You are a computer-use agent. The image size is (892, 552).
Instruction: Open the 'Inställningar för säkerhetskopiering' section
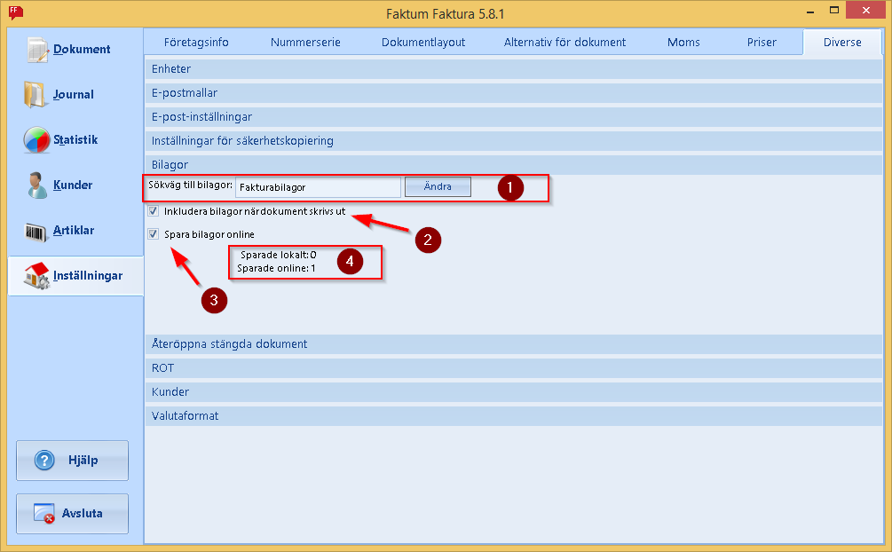tap(514, 140)
